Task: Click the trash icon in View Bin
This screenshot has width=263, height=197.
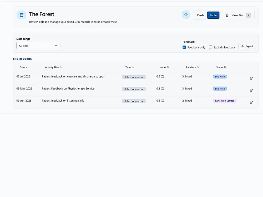Action: 227,15
